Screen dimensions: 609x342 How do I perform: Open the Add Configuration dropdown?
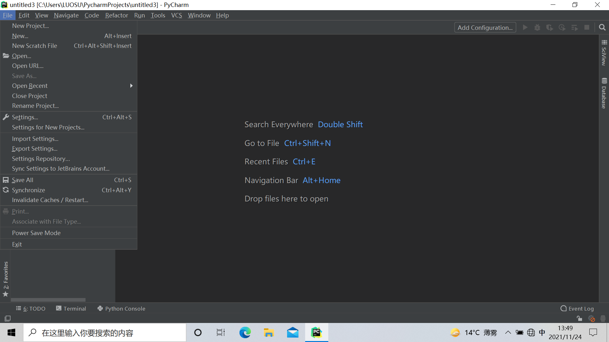point(485,27)
